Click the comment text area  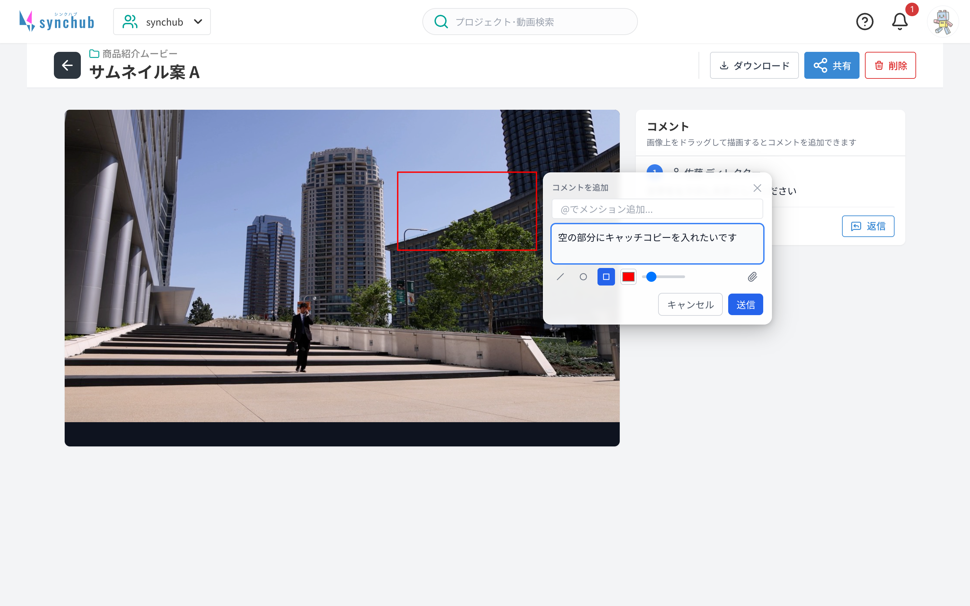pyautogui.click(x=657, y=244)
